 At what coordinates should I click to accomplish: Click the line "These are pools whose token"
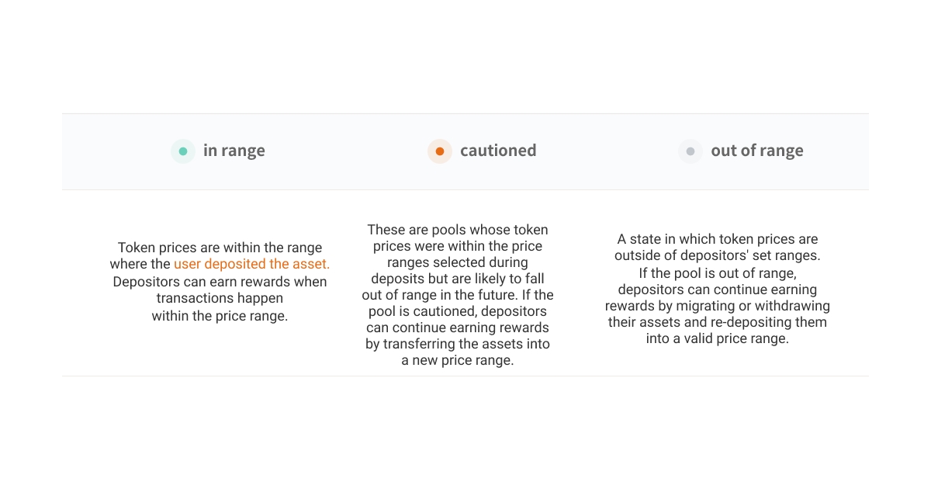coord(458,230)
